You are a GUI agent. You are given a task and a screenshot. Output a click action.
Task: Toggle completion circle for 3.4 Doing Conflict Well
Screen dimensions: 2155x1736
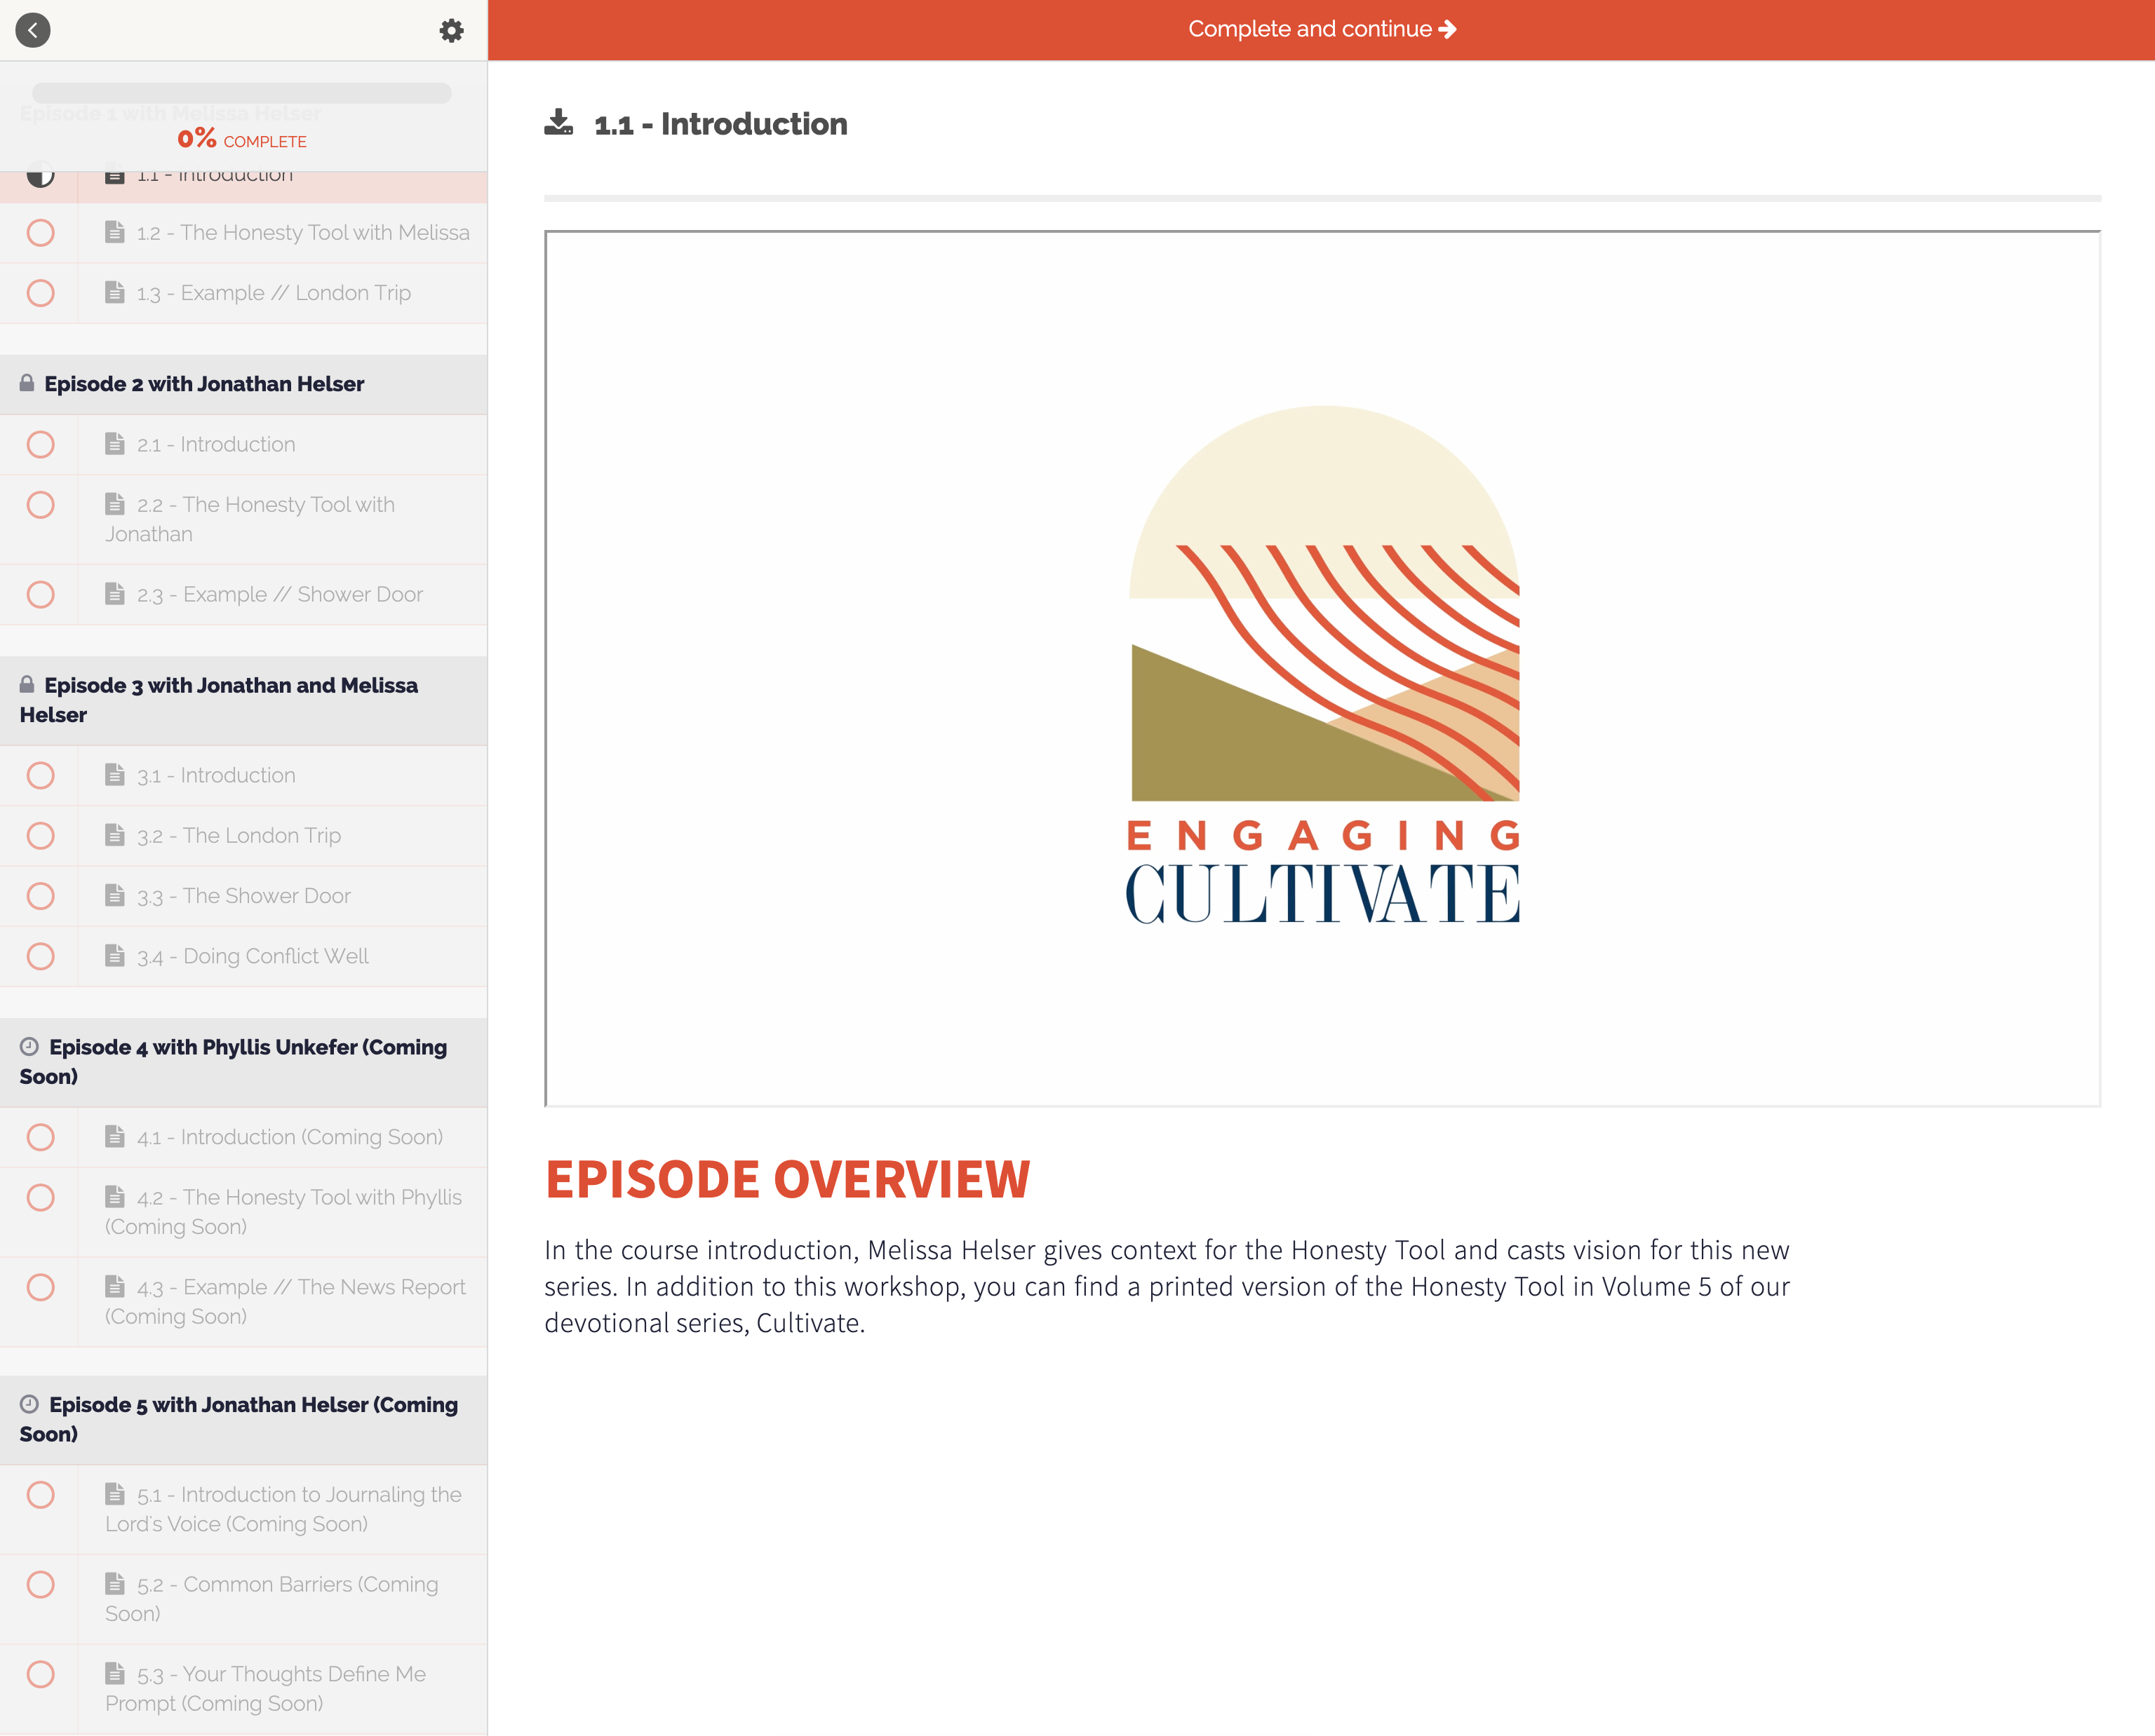[40, 956]
